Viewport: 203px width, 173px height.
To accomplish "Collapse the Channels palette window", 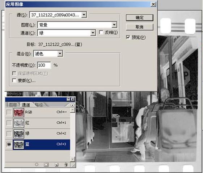I will coord(68,99).
